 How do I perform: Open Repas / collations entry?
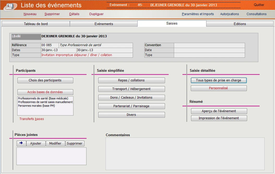(x=132, y=80)
